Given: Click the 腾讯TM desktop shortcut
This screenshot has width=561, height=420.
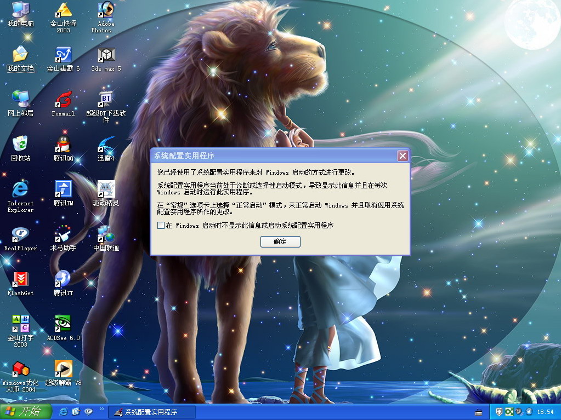Looking at the screenshot, I should pos(63,193).
